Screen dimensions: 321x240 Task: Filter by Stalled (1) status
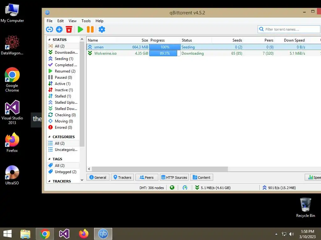[63, 96]
